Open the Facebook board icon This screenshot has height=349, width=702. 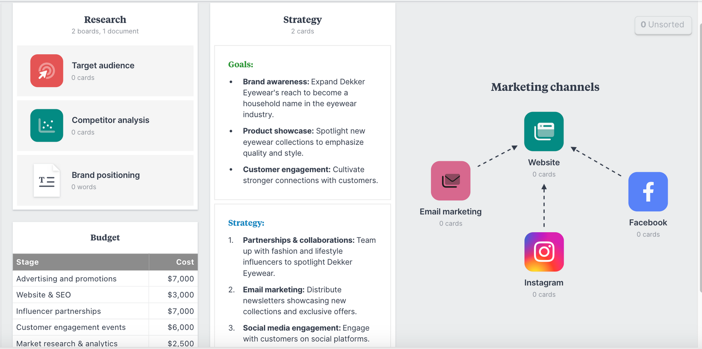[648, 192]
